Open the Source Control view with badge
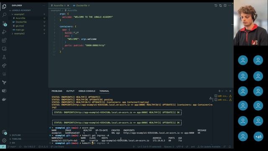Image resolution: width=268 pixels, height=151 pixels. tap(4, 23)
